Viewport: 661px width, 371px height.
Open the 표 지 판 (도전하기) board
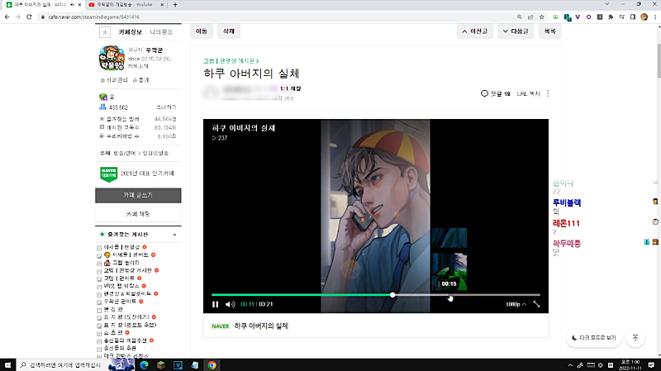click(x=126, y=317)
